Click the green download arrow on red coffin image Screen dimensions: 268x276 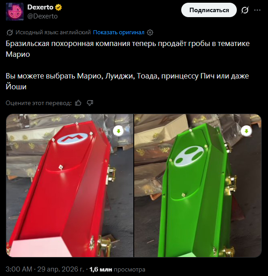(x=118, y=131)
